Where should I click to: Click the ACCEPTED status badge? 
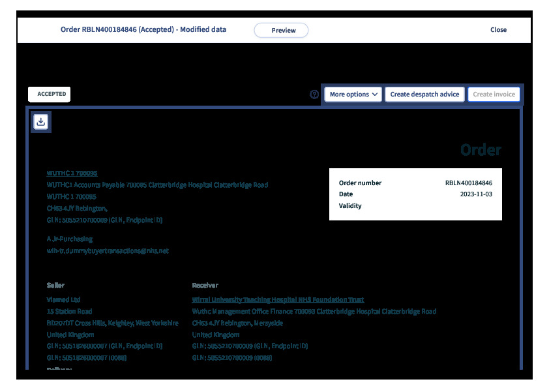point(50,95)
